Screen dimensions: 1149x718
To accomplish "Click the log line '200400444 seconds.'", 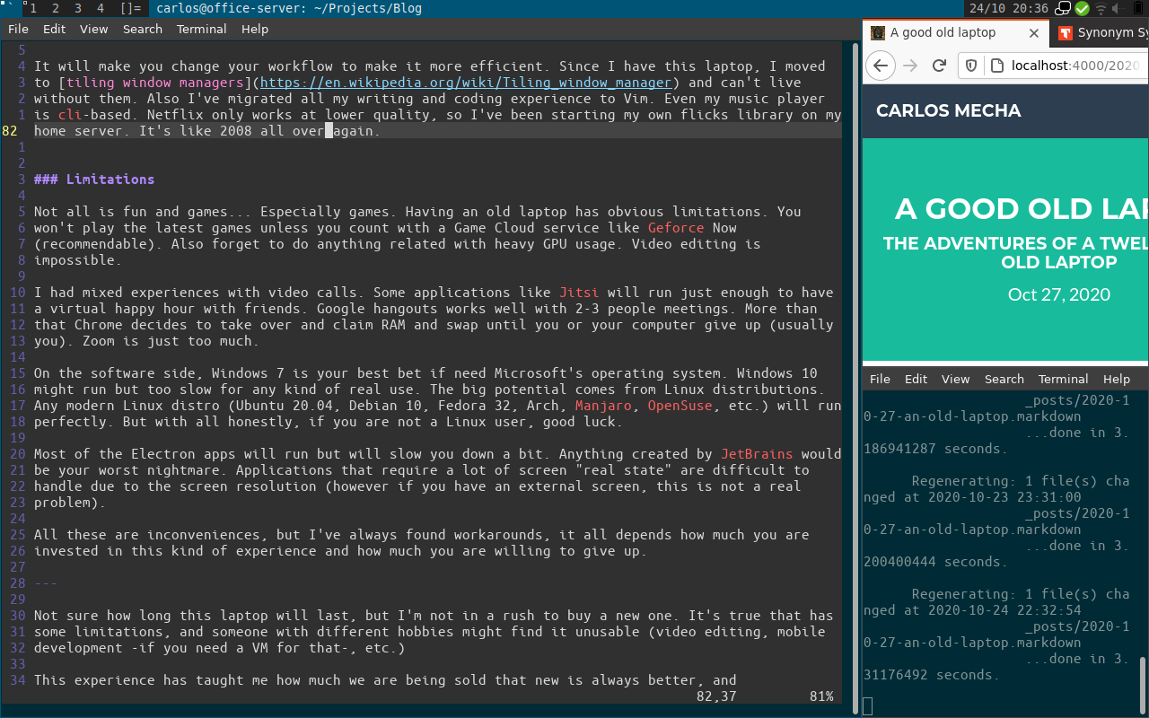I will [936, 562].
